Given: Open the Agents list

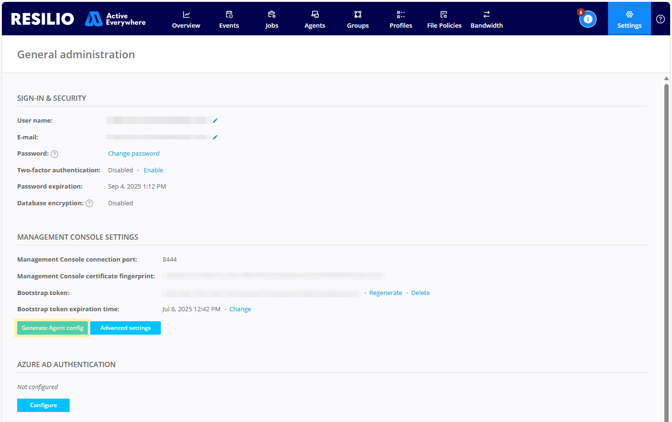Looking at the screenshot, I should (x=315, y=19).
